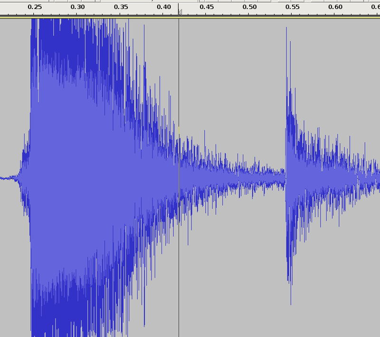
Task: Click the clipped top of the first burst
Action: [x=71, y=23]
